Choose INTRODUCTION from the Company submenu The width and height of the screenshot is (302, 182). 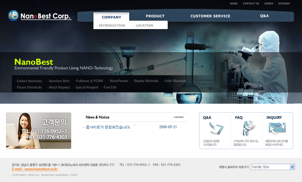pyautogui.click(x=112, y=25)
